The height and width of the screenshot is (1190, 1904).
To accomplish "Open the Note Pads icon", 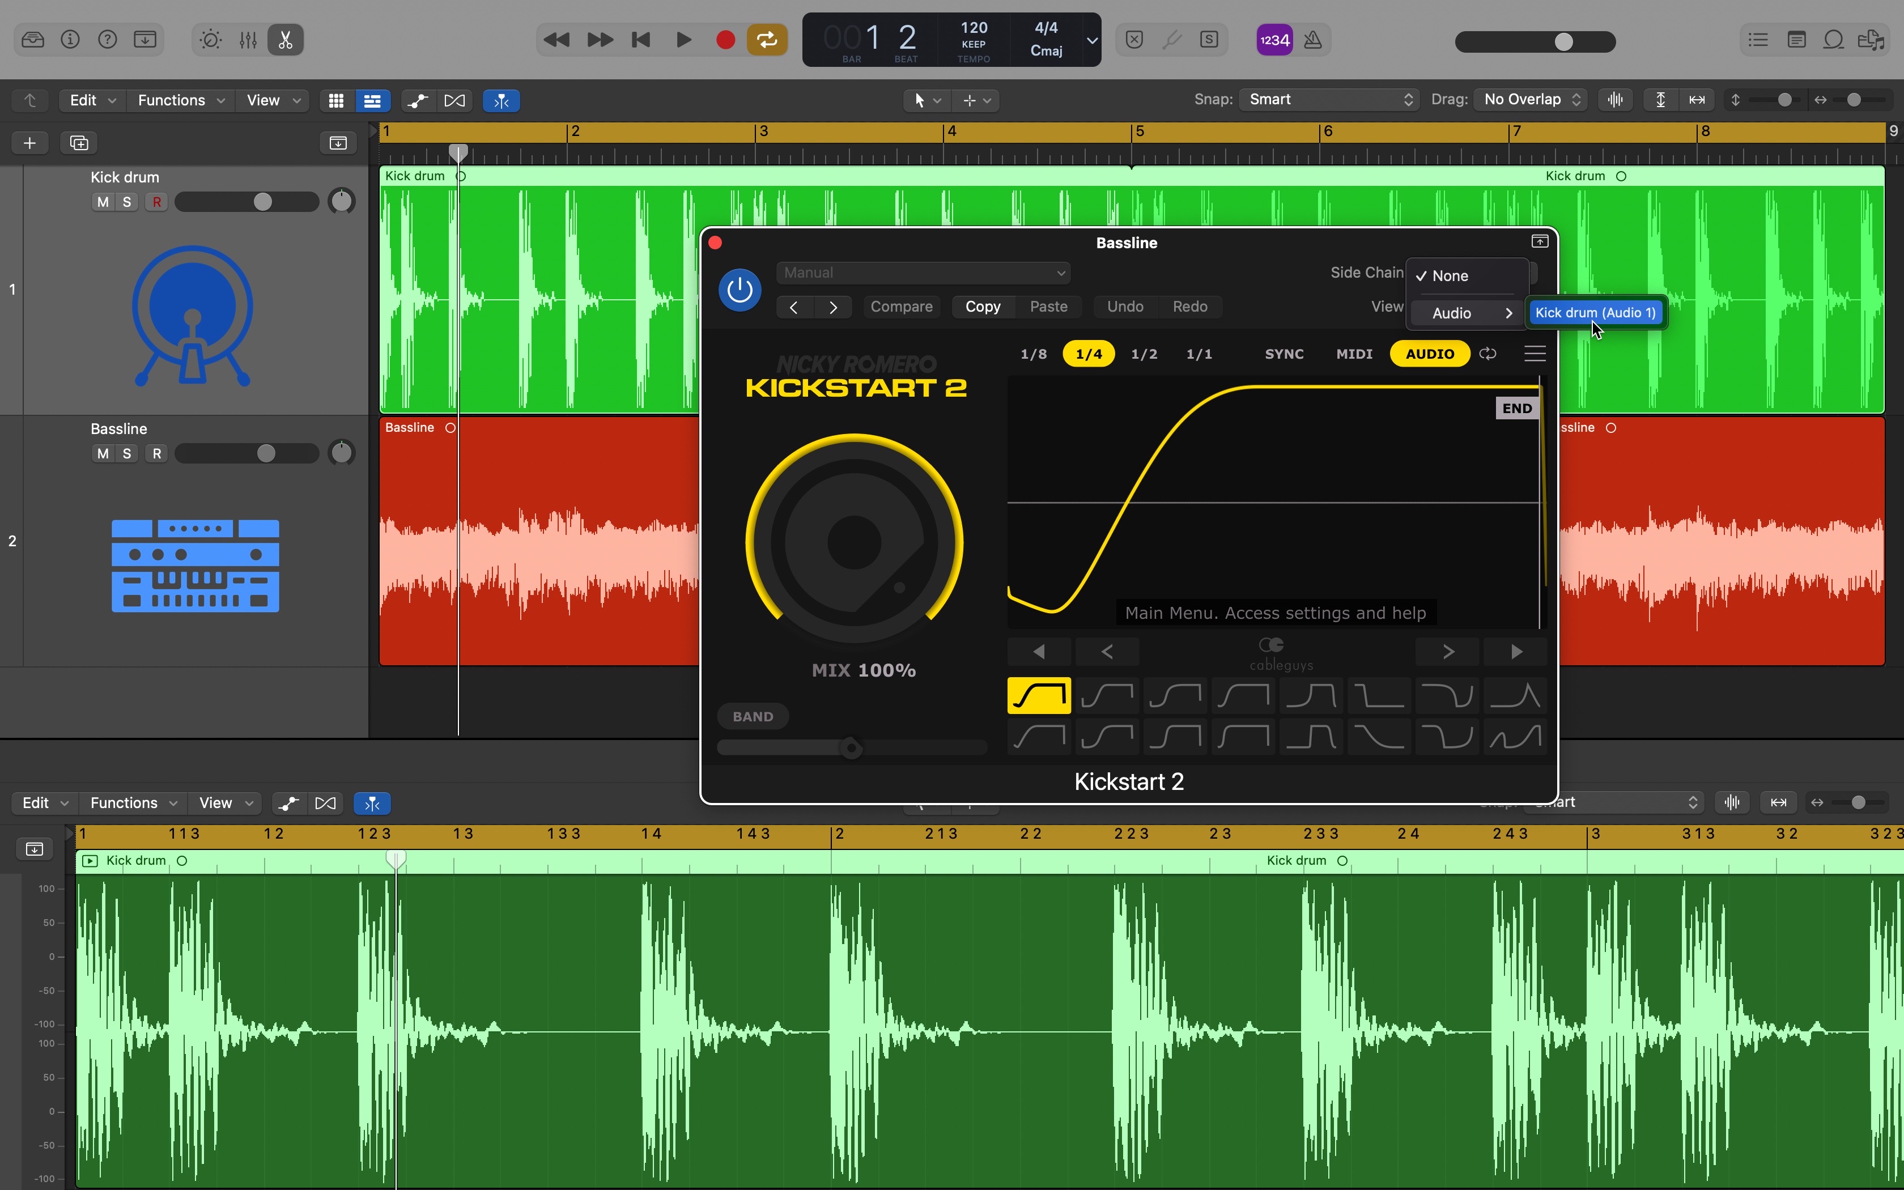I will click(x=1796, y=39).
